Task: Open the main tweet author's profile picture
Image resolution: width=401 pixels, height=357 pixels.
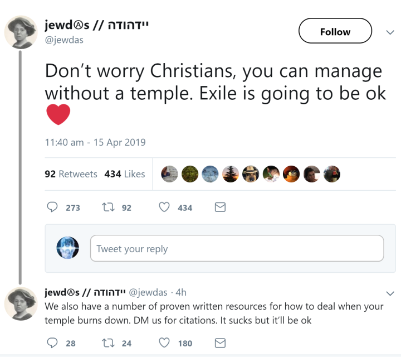Action: coord(21,32)
